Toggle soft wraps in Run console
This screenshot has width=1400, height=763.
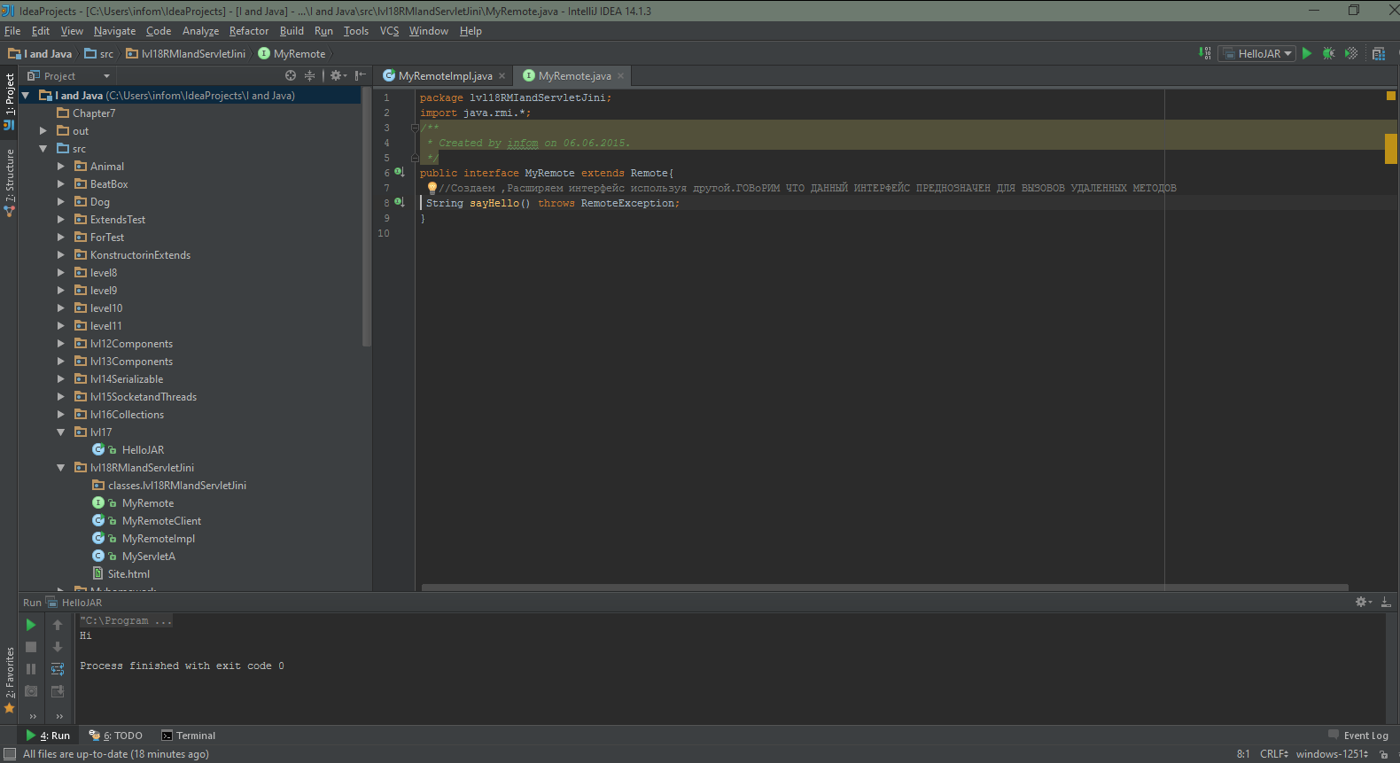point(58,669)
